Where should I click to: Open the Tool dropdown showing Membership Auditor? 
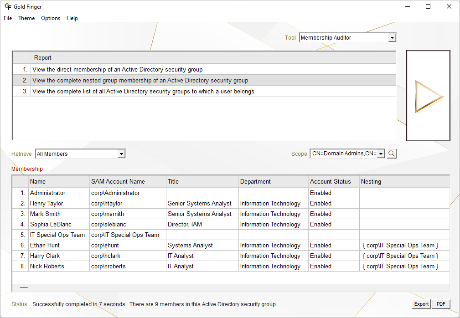[x=392, y=38]
